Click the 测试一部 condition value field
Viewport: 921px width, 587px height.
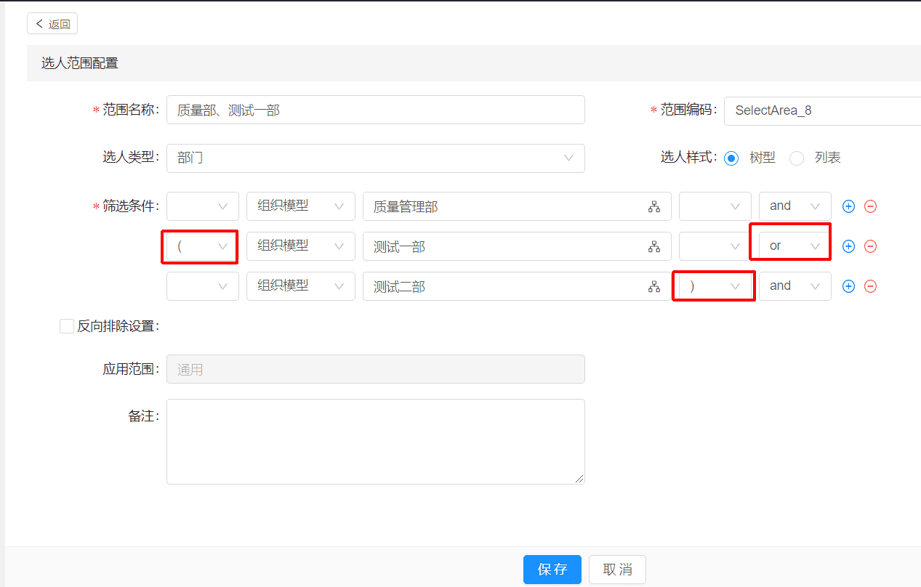pos(517,246)
